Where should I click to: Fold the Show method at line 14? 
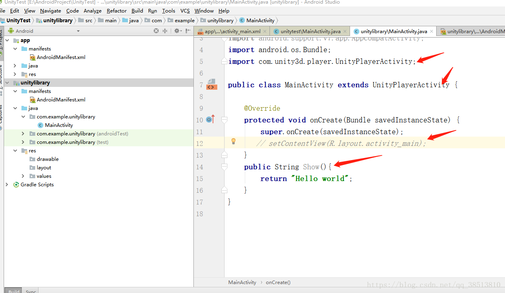pos(224,167)
